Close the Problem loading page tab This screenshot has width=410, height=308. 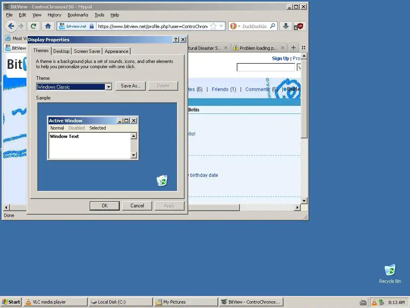tap(283, 48)
